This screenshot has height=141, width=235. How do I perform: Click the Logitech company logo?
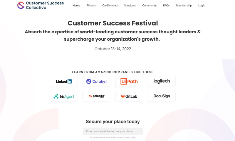pos(162,81)
